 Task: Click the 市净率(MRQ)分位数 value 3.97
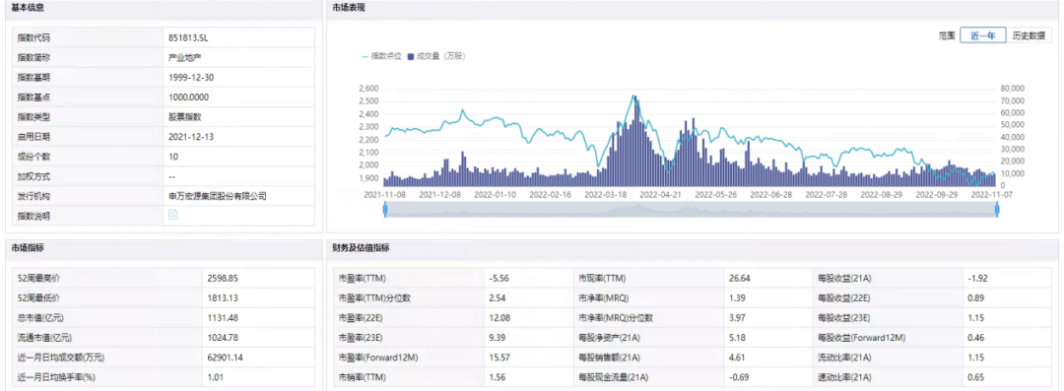coord(737,318)
